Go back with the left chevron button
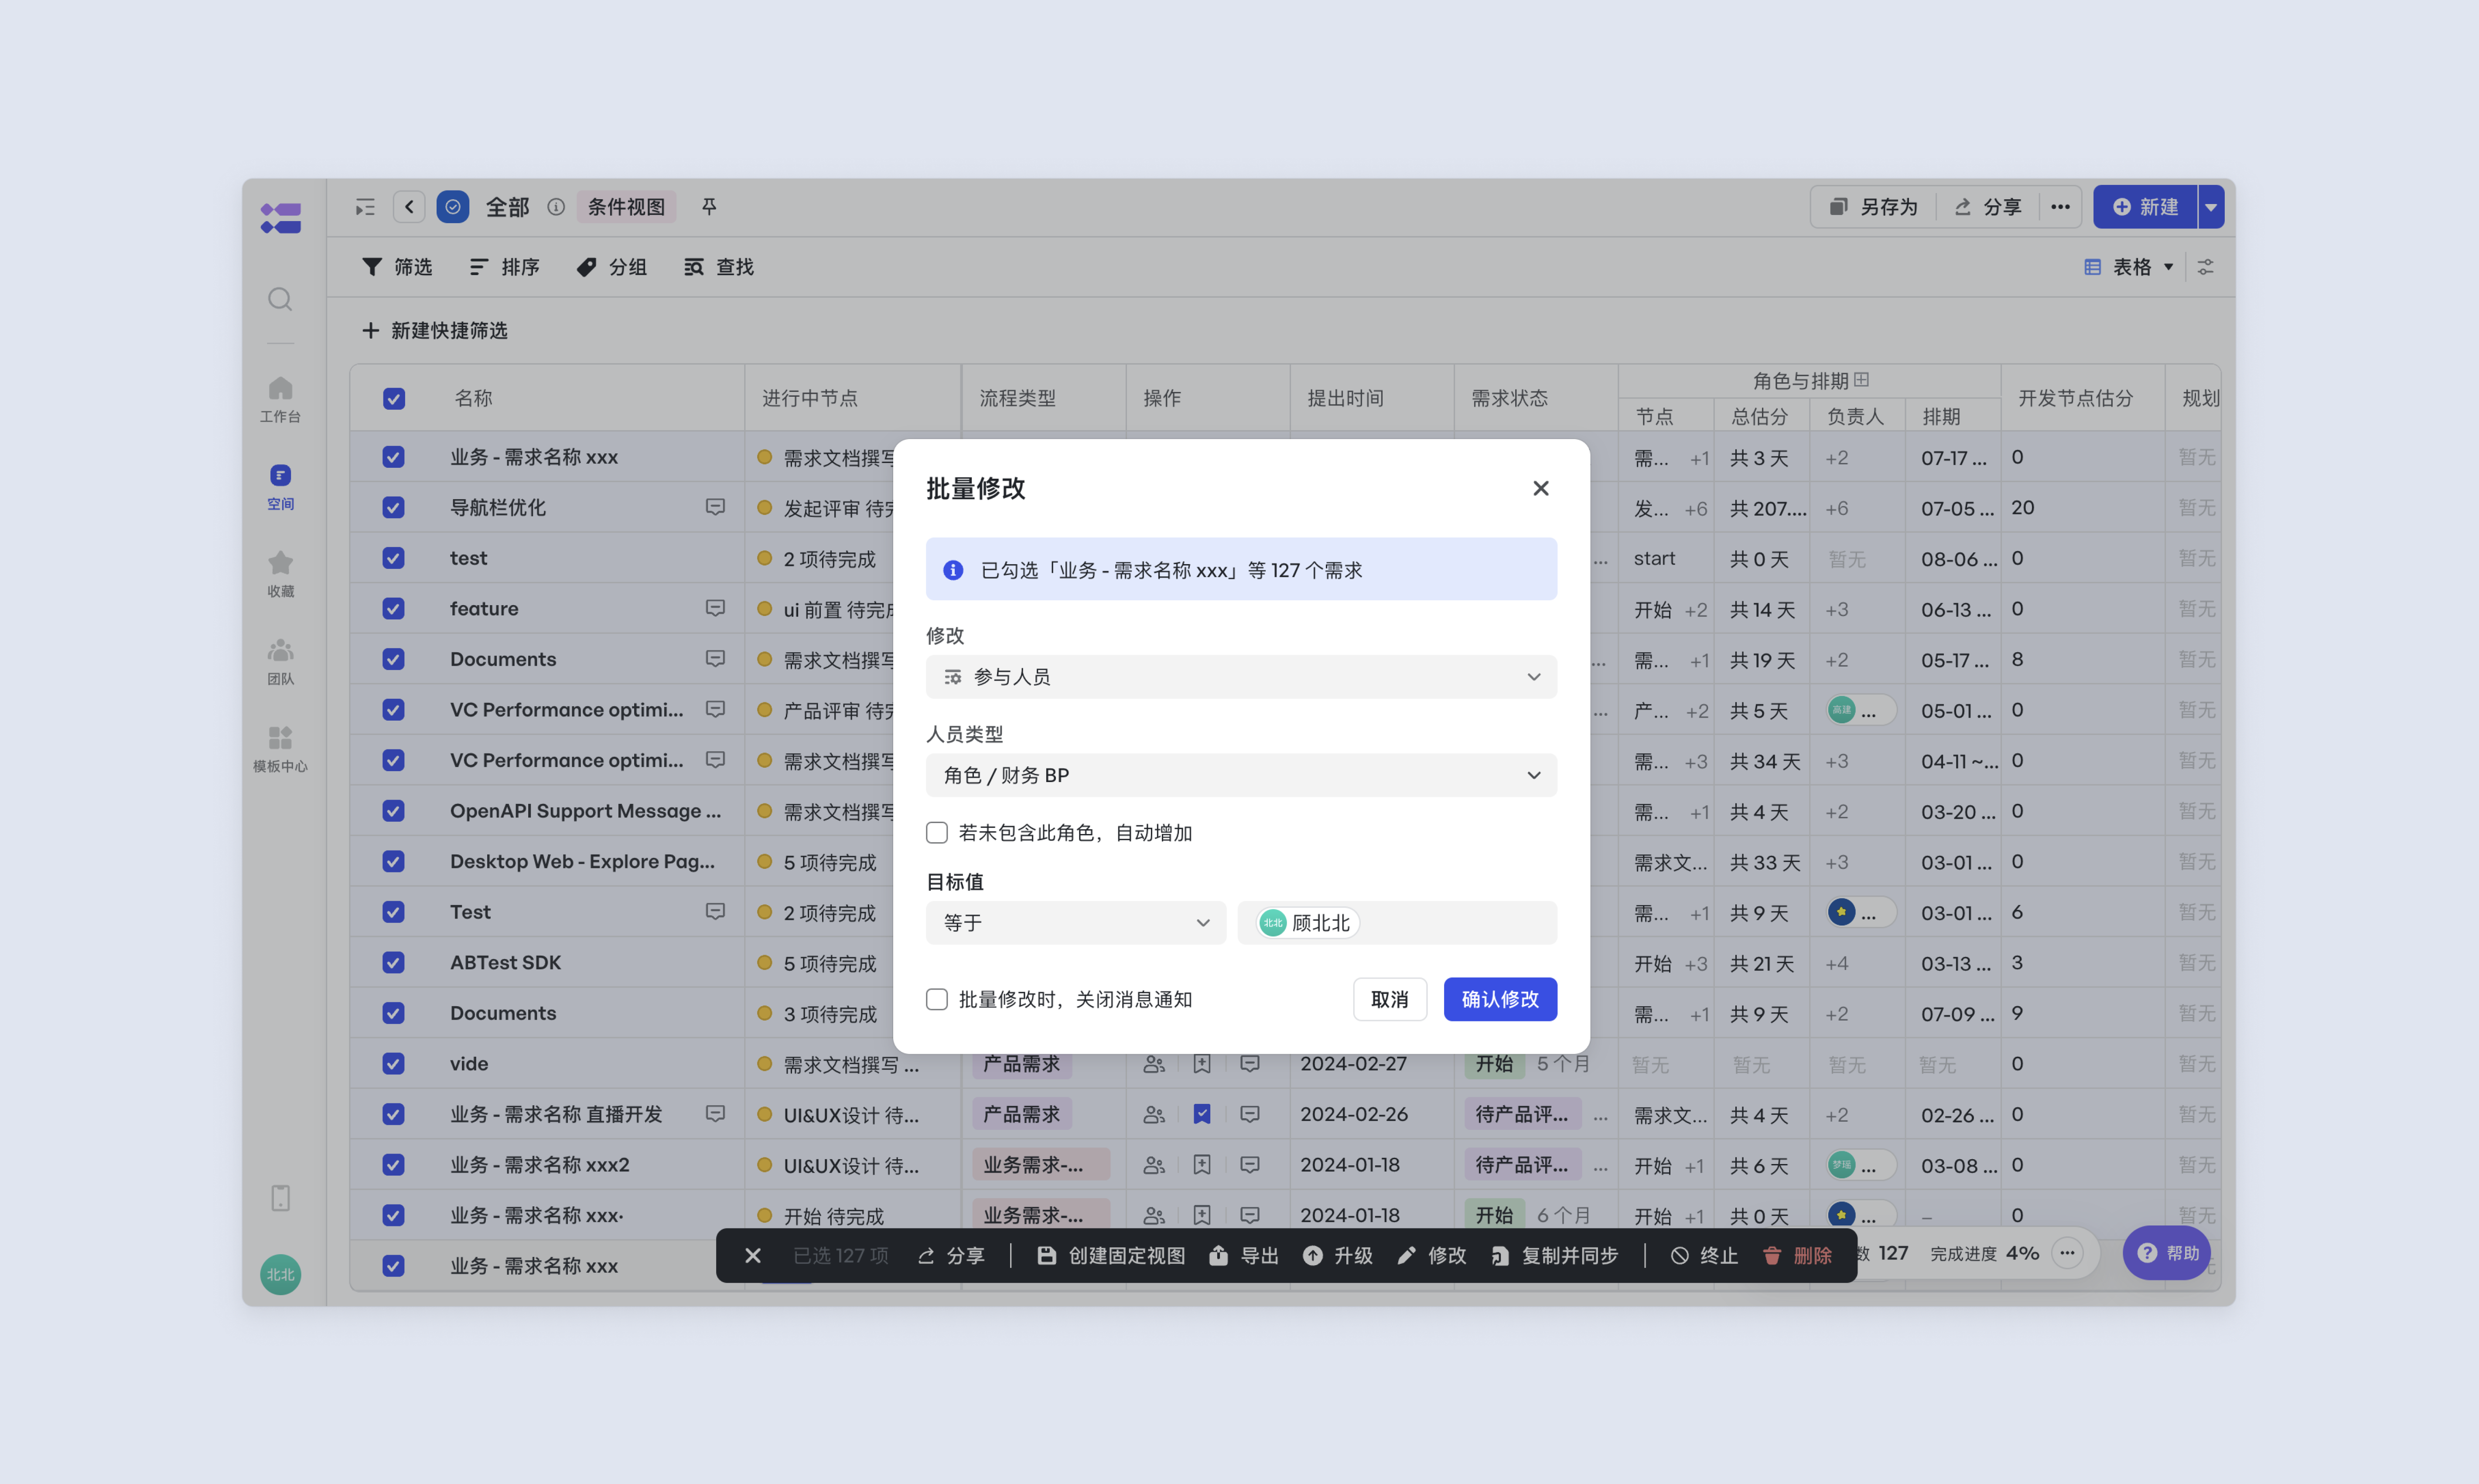Screen dimensions: 2479x1484 (x=409, y=207)
